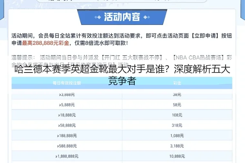Viewport: 245px width, 163px height.
Task: Click 【开门红 五大联赛战不停】 in the notice
Action: (x=131, y=57)
